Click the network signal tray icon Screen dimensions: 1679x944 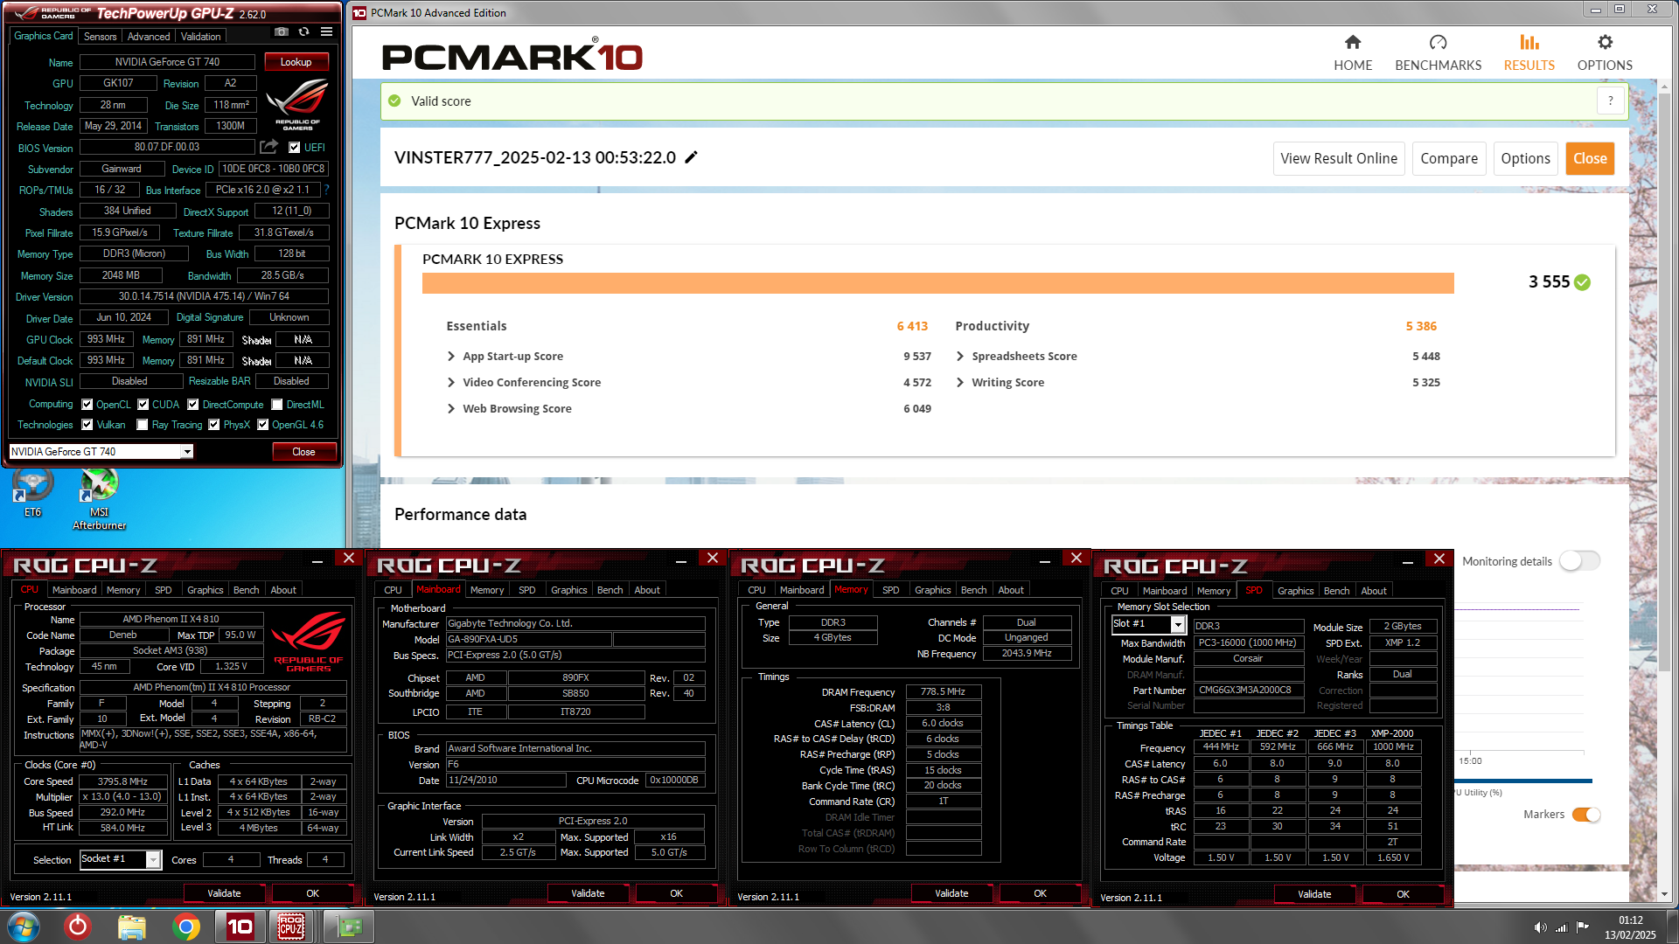1562,927
